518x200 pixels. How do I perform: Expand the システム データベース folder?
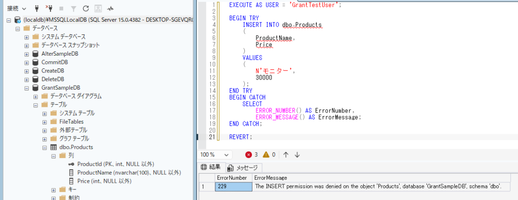pos(26,37)
